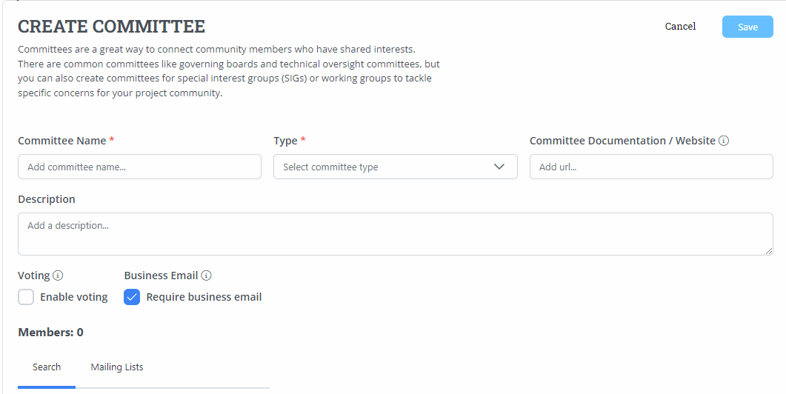
Task: Click inside the "Add a description..." textarea
Action: click(x=394, y=234)
